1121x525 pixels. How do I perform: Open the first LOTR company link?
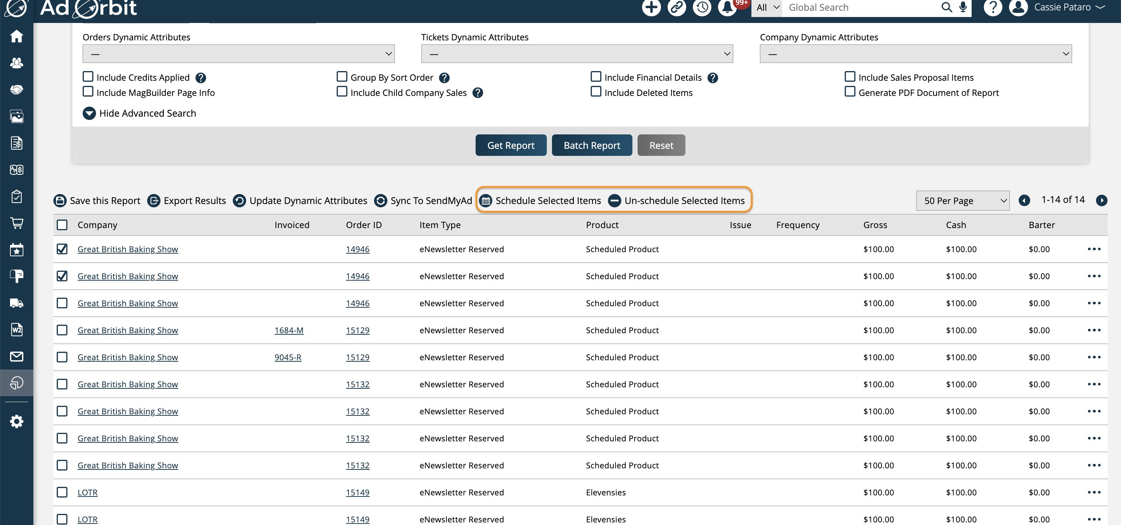tap(87, 492)
